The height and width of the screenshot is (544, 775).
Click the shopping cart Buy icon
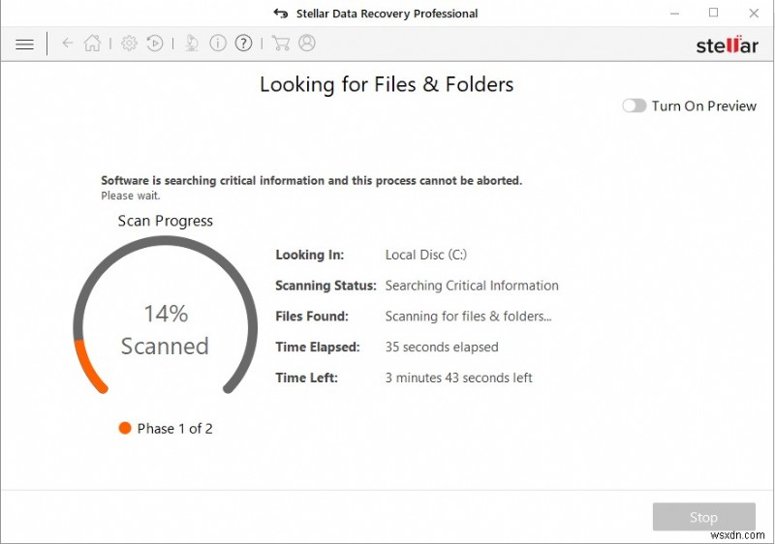[281, 44]
